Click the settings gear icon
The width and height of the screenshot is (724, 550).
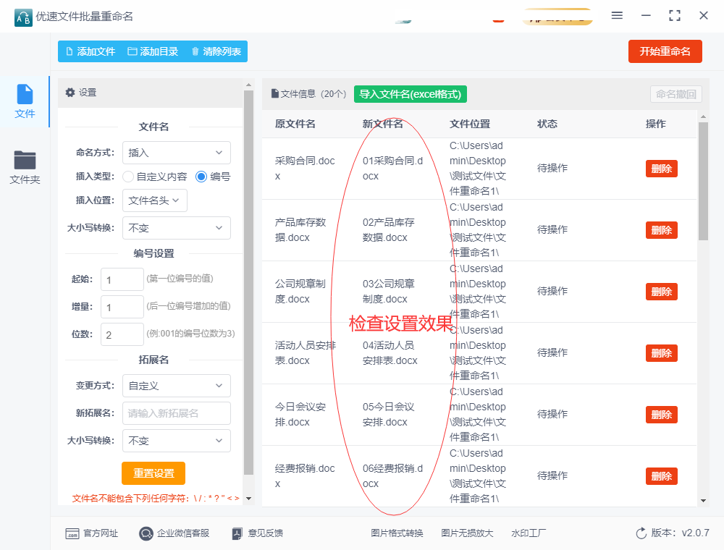pos(70,93)
